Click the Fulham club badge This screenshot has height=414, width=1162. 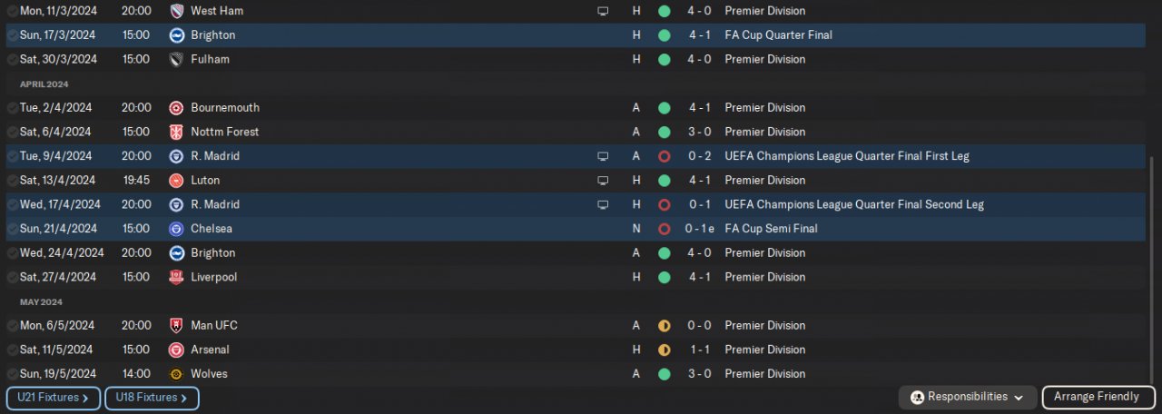(x=176, y=59)
